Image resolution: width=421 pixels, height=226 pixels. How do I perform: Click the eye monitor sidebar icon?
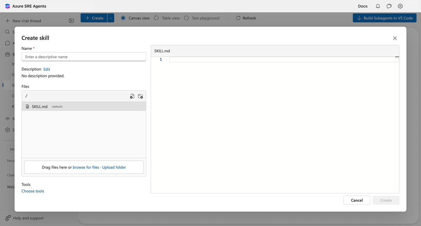(x=7, y=119)
